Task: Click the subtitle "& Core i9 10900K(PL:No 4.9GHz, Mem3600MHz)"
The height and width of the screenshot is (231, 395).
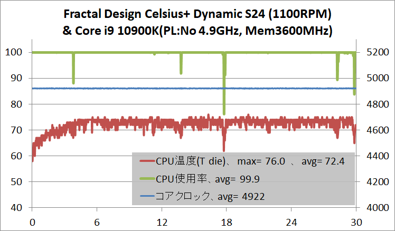Action: pos(197,31)
